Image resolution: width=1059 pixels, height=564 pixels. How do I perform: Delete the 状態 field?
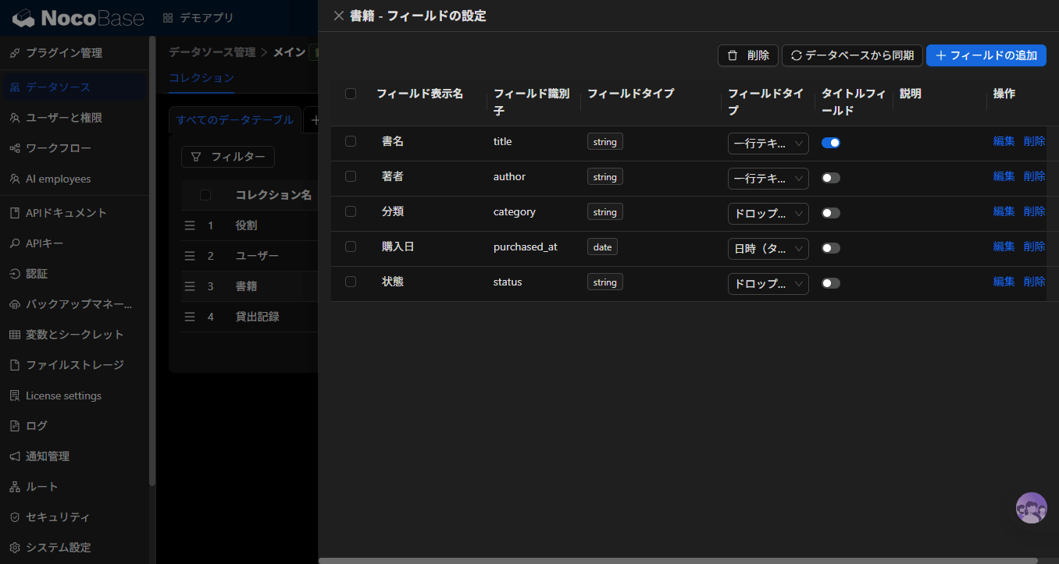[x=1035, y=282]
